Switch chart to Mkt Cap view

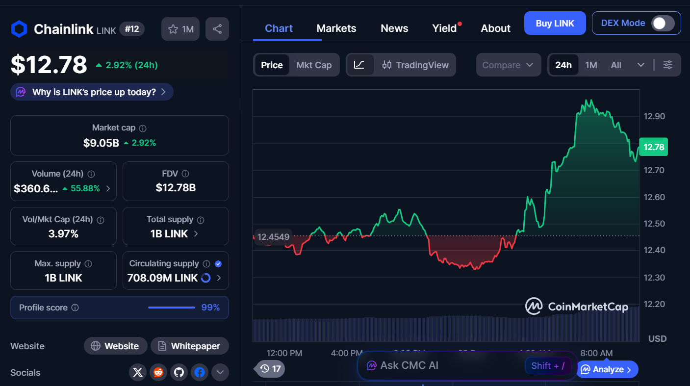(x=314, y=65)
